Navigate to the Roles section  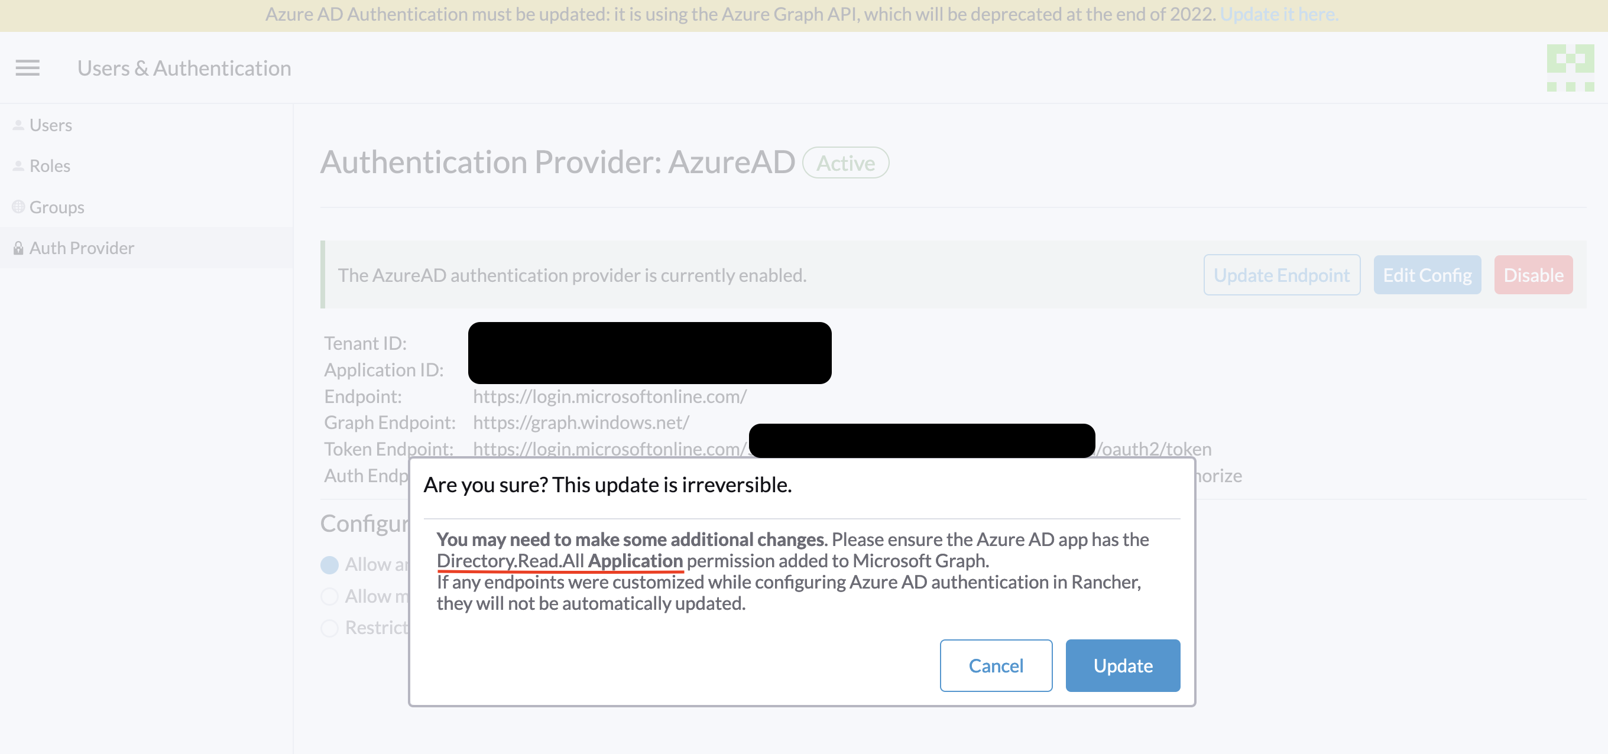pyautogui.click(x=50, y=165)
